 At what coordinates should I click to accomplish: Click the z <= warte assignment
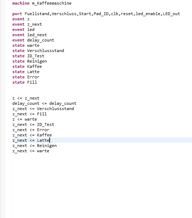click(x=25, y=119)
